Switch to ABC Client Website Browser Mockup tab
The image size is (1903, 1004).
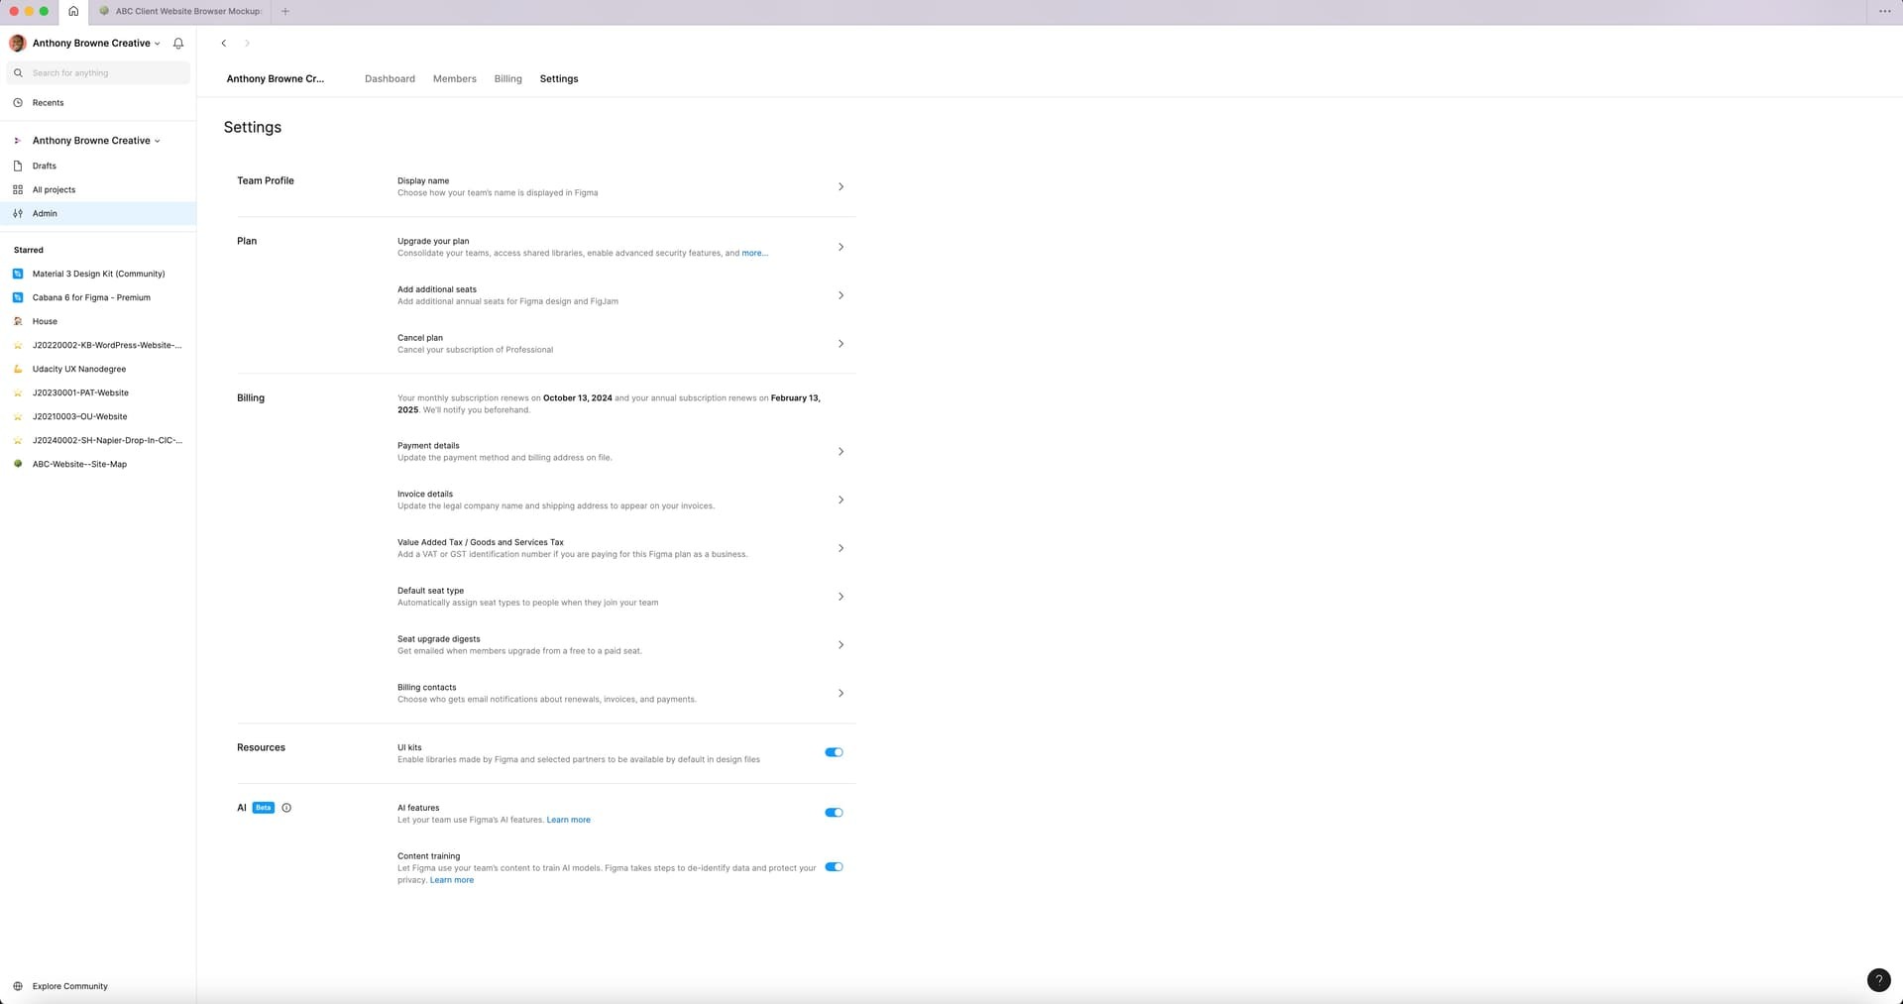[179, 11]
